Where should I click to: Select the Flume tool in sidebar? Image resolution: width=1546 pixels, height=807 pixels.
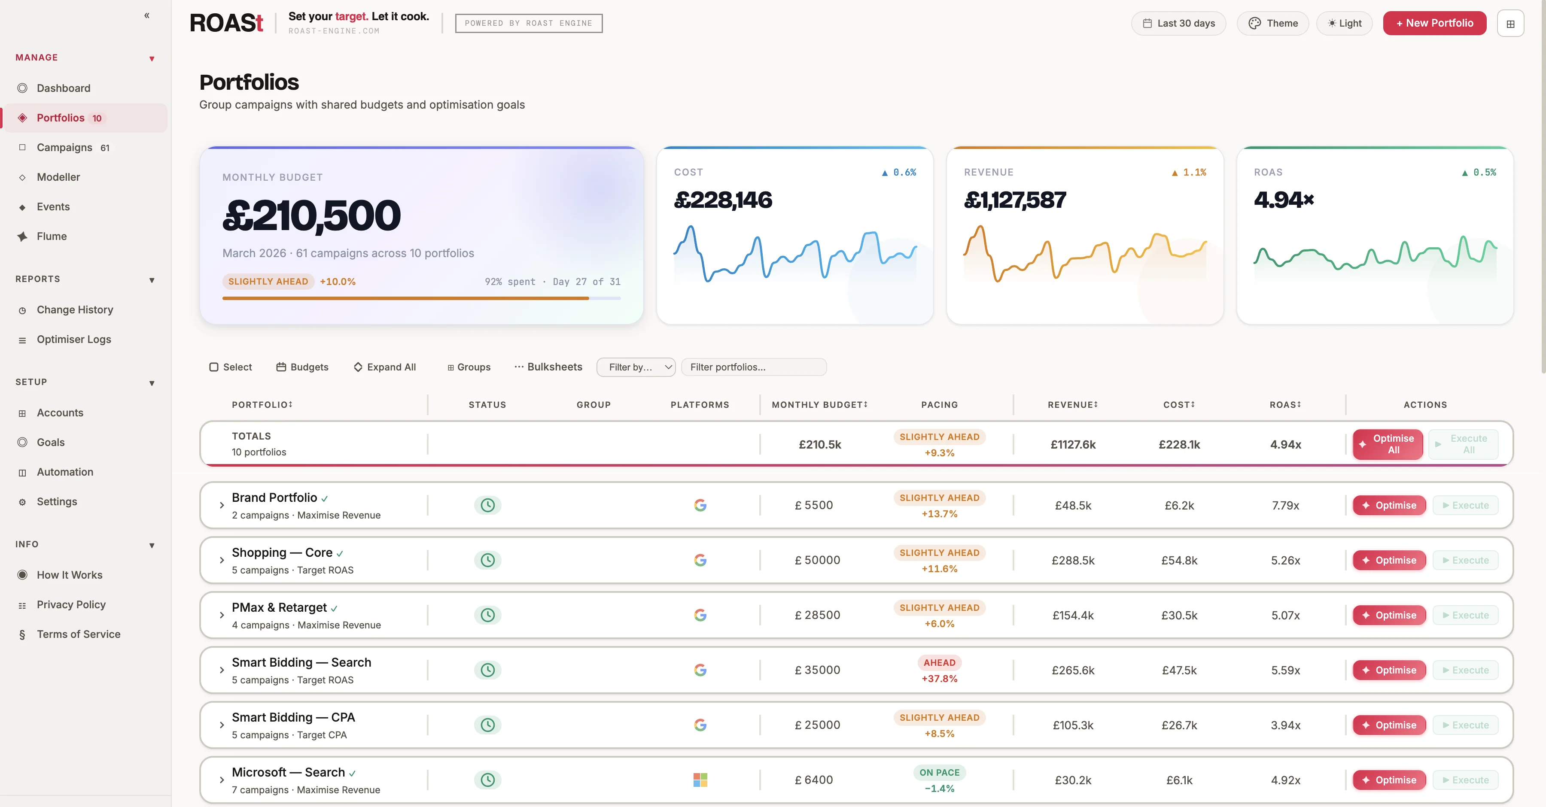51,236
